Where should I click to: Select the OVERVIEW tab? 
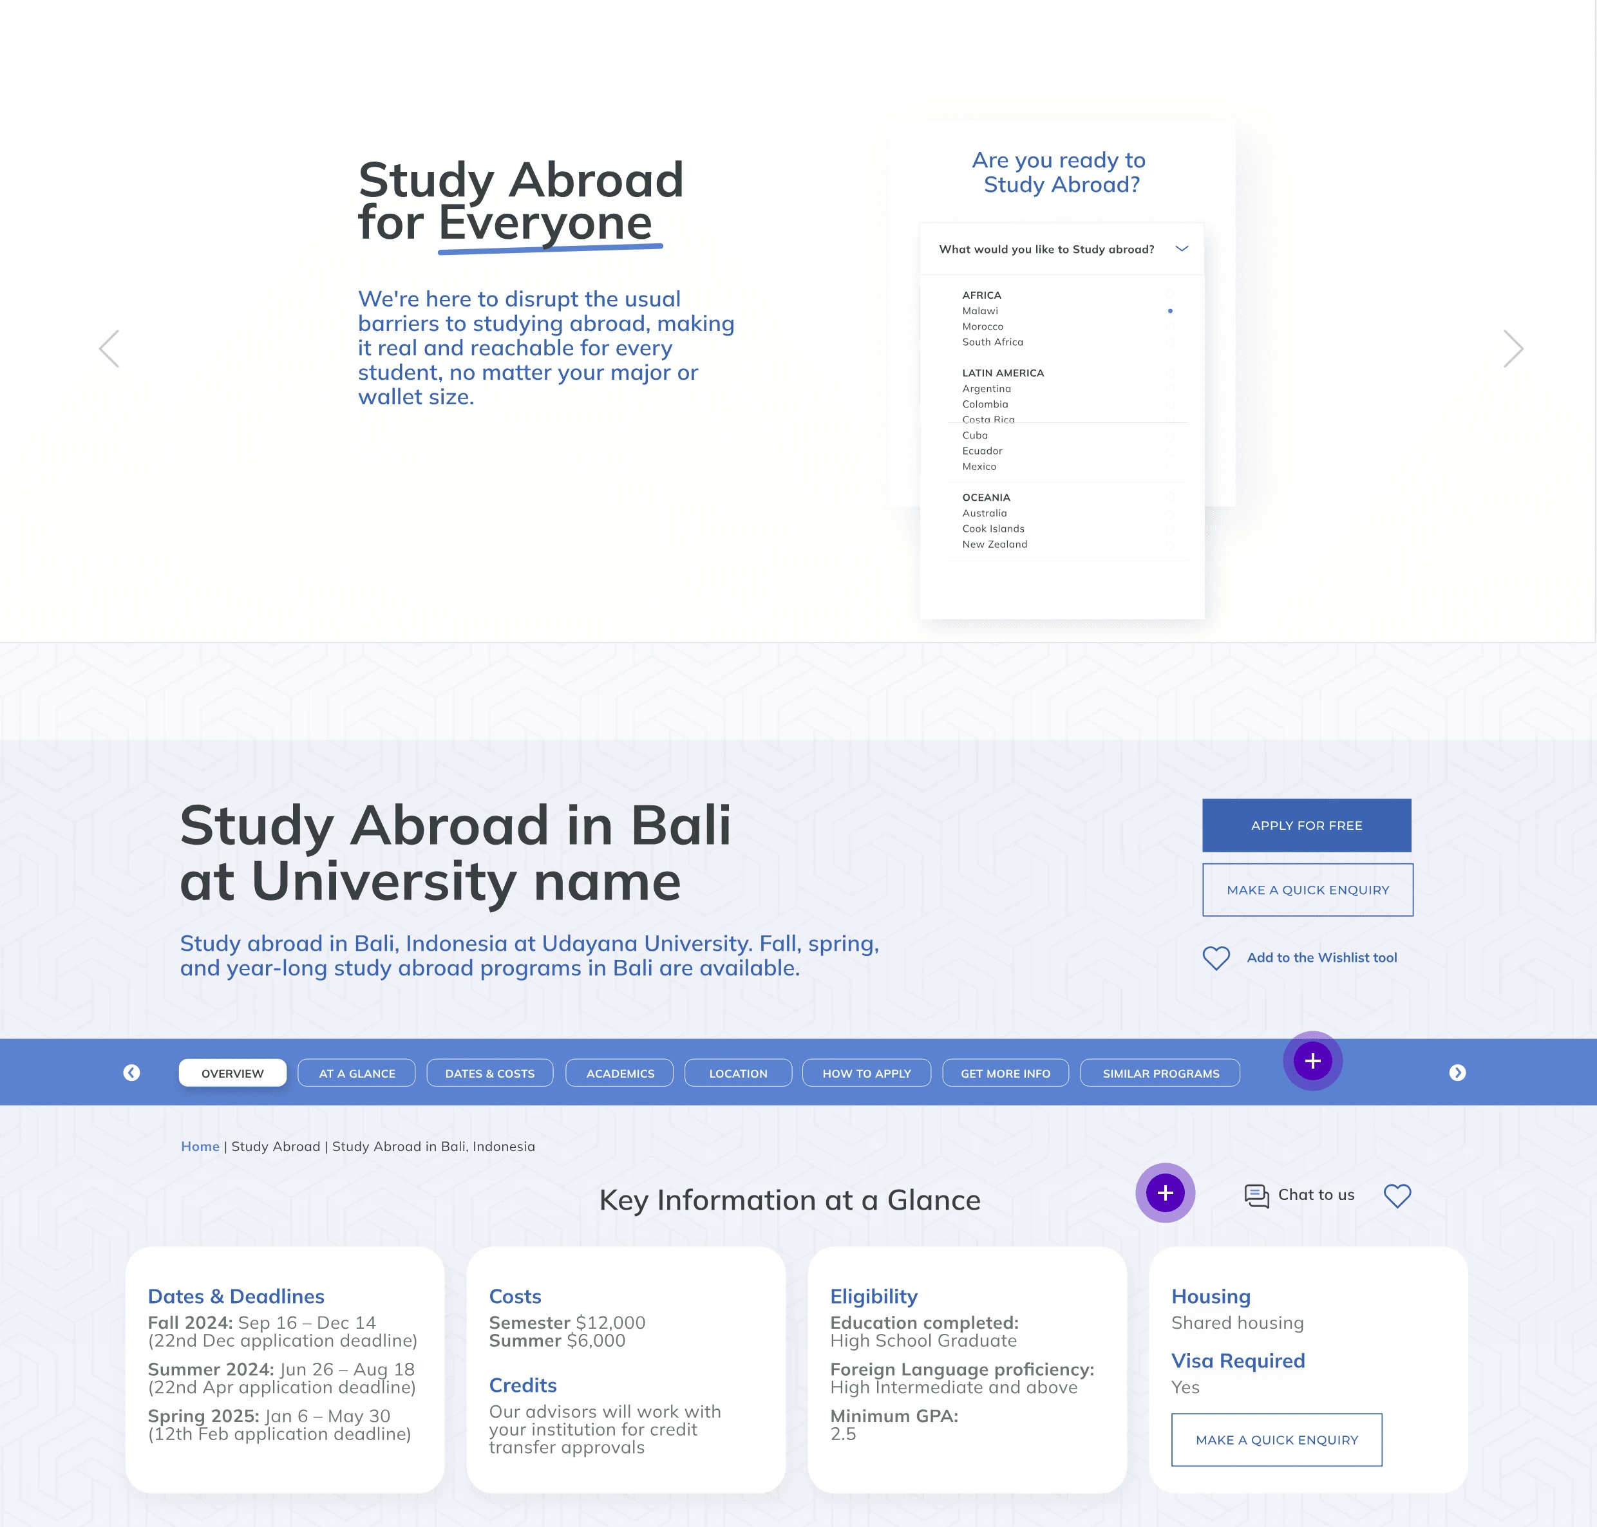[x=232, y=1072]
